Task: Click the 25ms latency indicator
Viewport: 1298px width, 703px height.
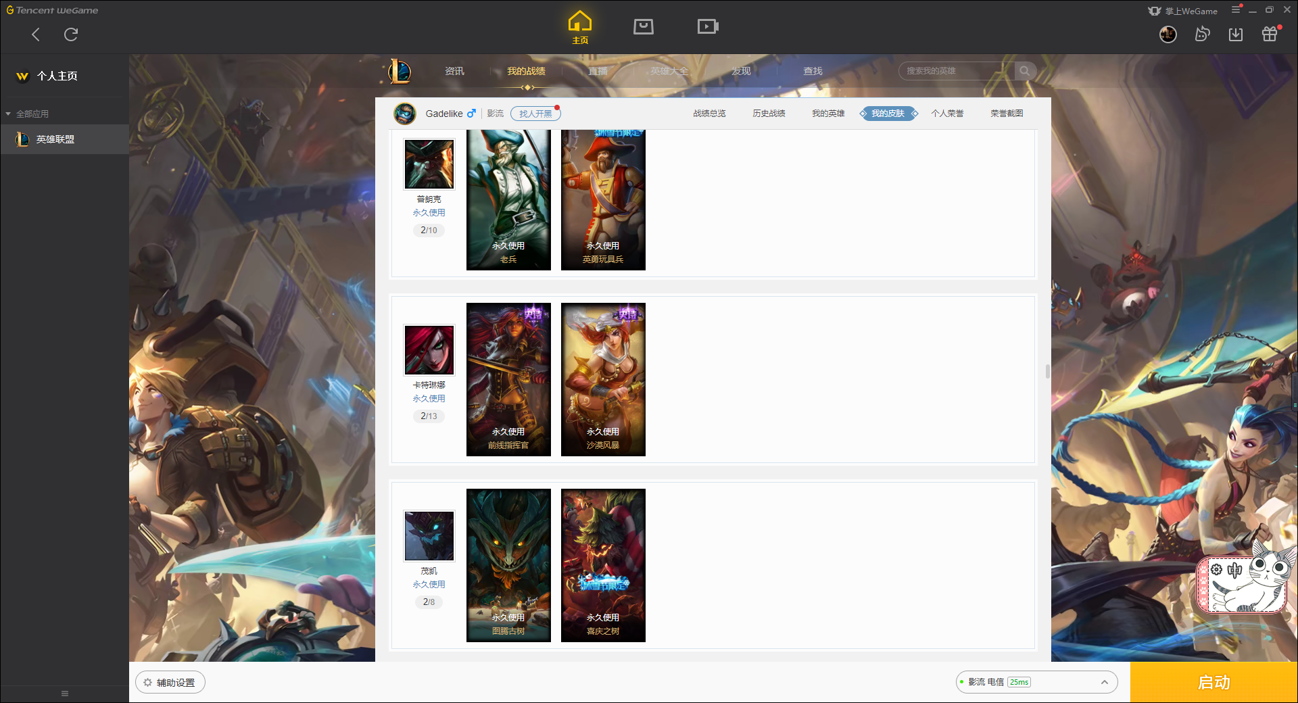Action: [x=1019, y=682]
